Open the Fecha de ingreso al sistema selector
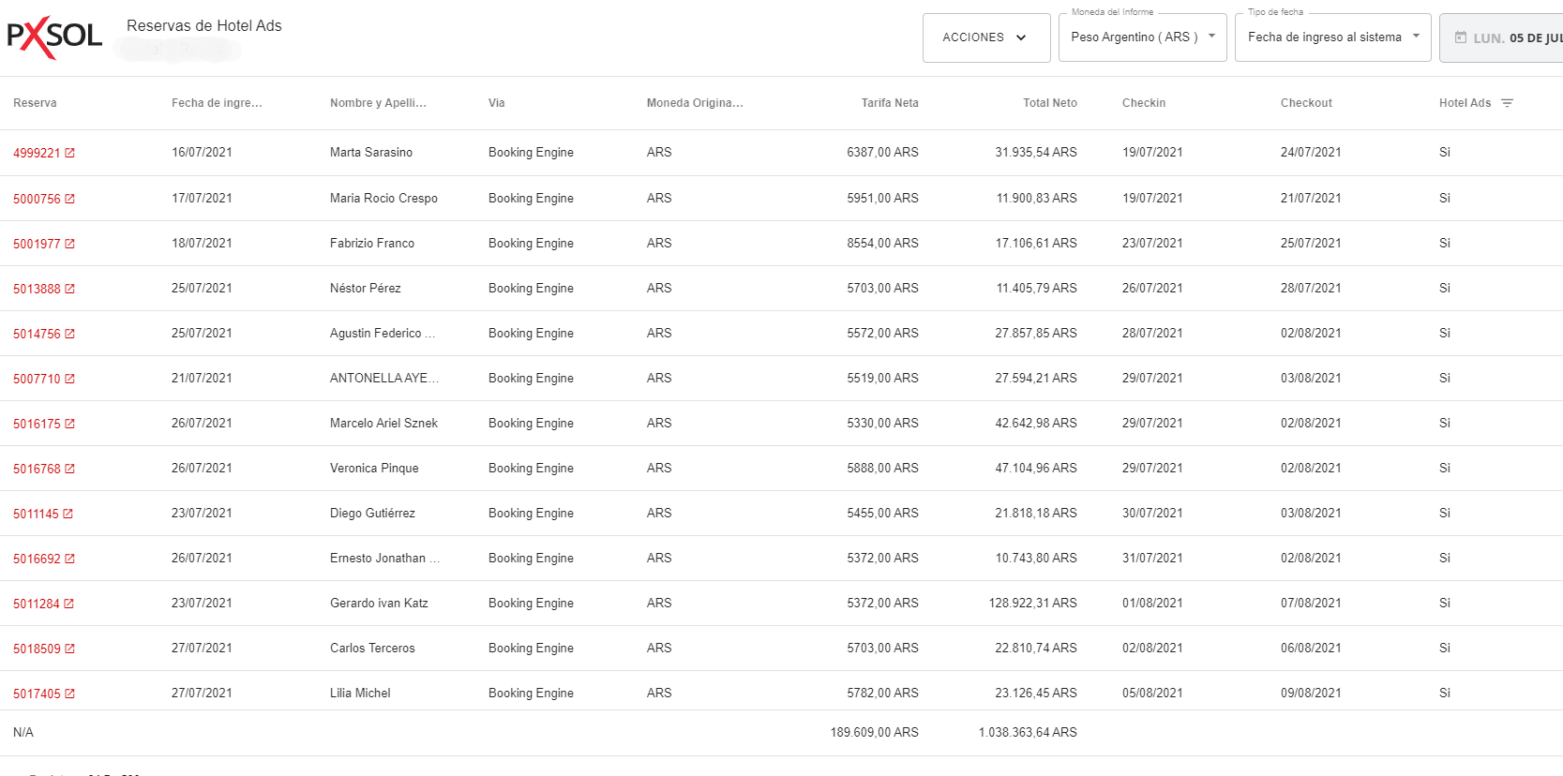Image resolution: width=1563 pixels, height=776 pixels. pos(1332,37)
